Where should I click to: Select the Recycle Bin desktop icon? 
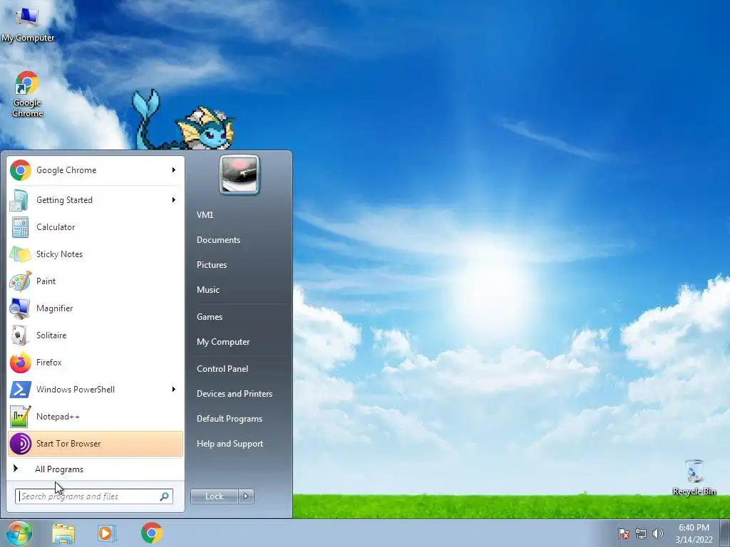(x=694, y=477)
